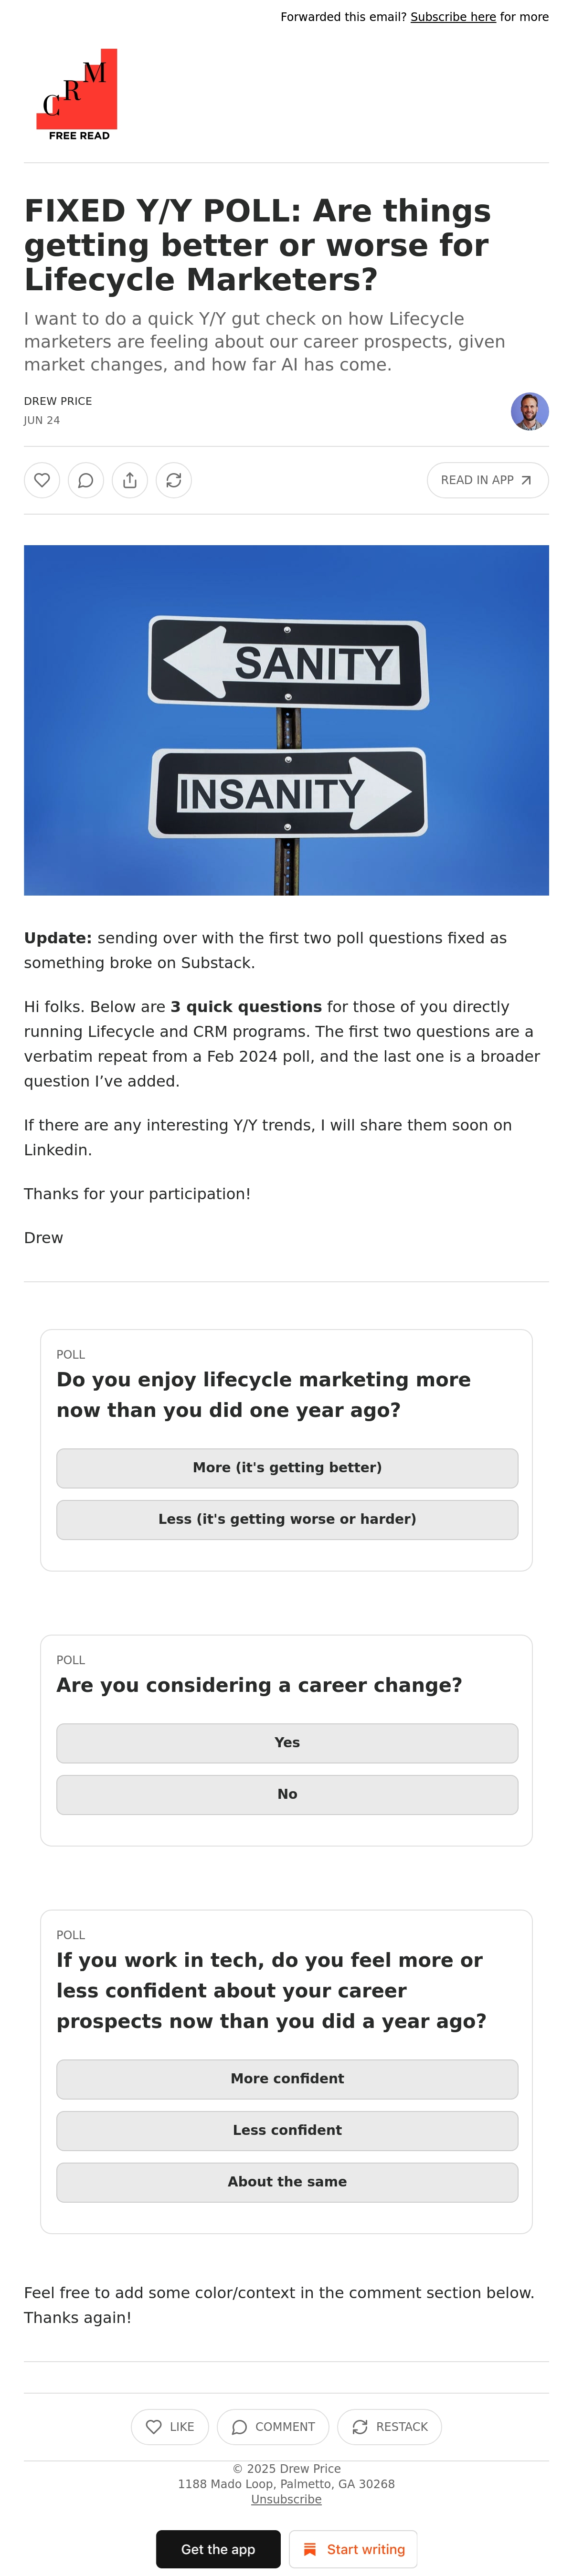Click the READ IN APP button
Viewport: 573px width, 2576px height.
[487, 480]
